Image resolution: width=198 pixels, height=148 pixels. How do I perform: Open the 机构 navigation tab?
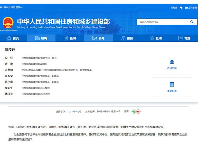pos(41,38)
